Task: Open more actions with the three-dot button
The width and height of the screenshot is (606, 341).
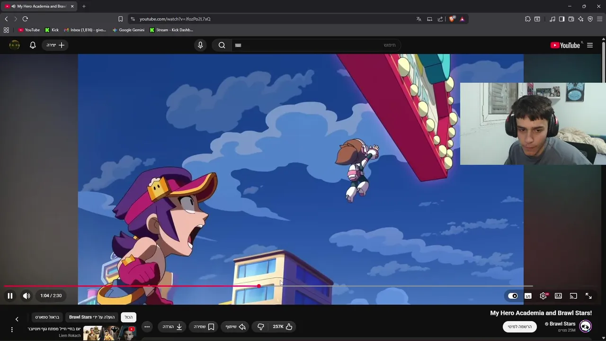Action: coord(147,326)
